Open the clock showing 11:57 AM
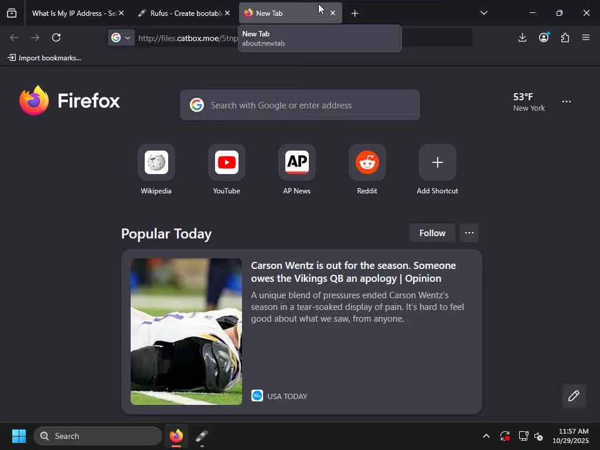The height and width of the screenshot is (450, 600). 571,436
